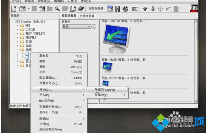Choose 重命名 from context menu
The width and height of the screenshot is (206, 133).
point(59,56)
